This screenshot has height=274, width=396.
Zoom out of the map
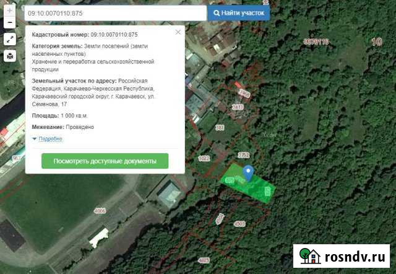[x=9, y=23]
